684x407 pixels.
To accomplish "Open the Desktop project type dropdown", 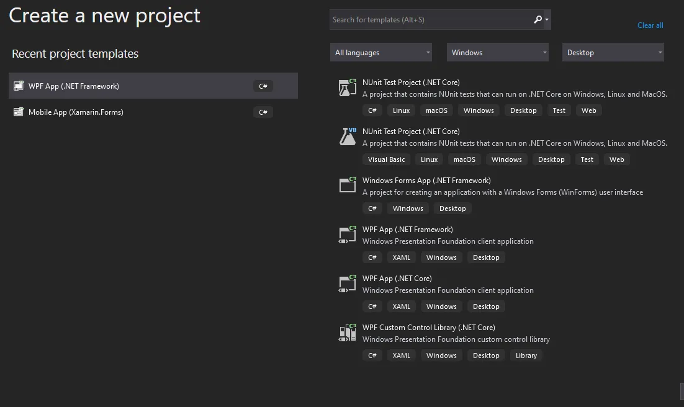I will point(613,52).
